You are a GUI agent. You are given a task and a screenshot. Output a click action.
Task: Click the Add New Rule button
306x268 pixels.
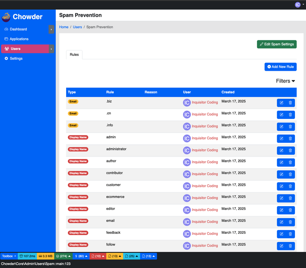pos(280,67)
